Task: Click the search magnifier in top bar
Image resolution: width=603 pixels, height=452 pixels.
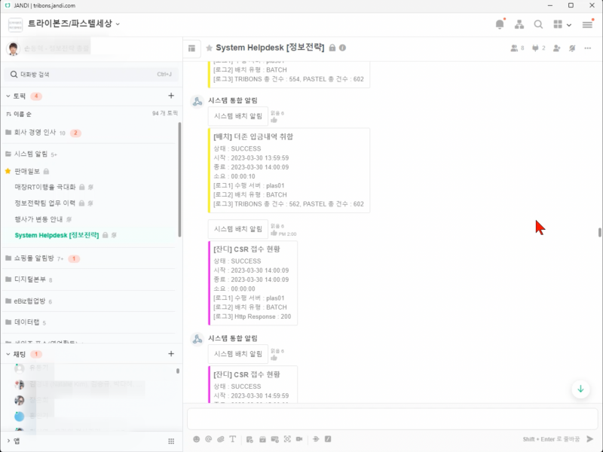Action: (x=538, y=24)
